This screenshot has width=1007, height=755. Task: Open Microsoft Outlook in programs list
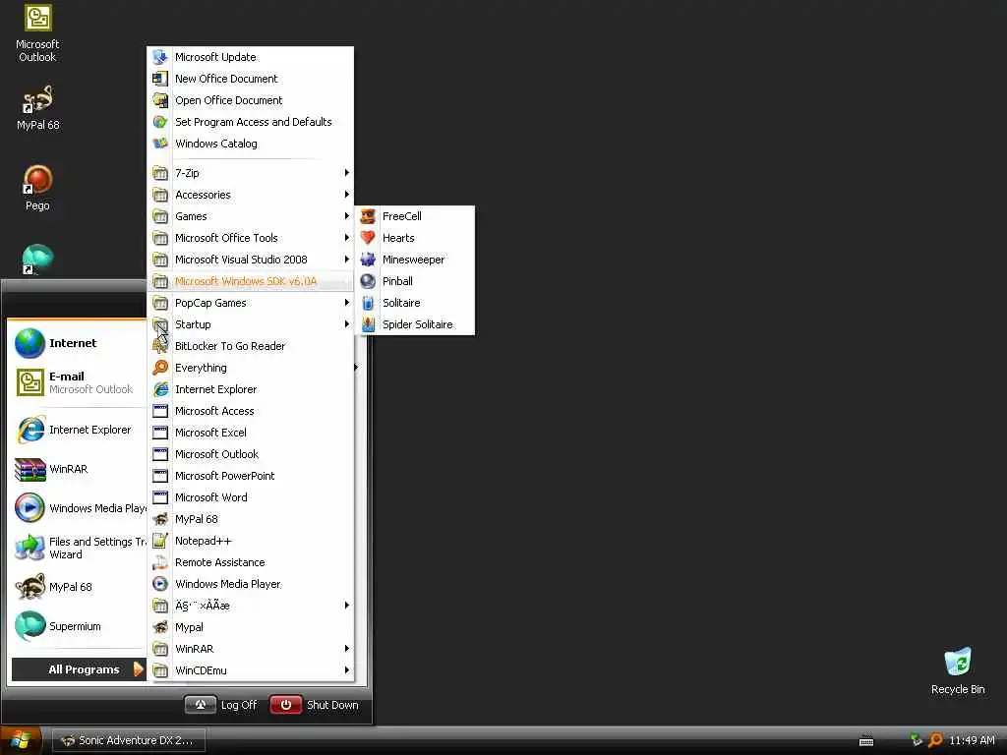click(x=251, y=454)
